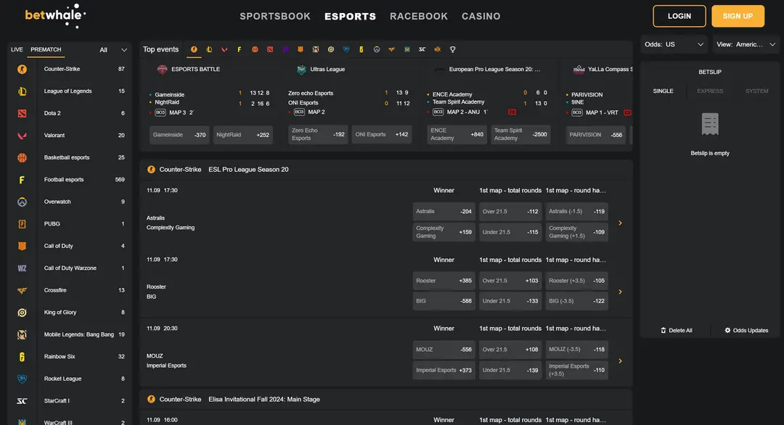Image resolution: width=784 pixels, height=425 pixels.
Task: Select SYSTEM bet type
Action: point(757,91)
